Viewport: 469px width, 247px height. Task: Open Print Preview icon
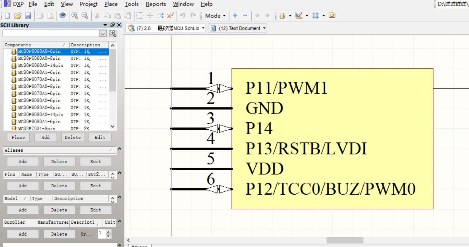pyautogui.click(x=51, y=16)
